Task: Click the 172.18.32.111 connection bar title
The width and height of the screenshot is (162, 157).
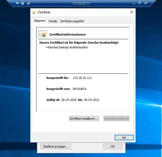Action: pos(81,3)
